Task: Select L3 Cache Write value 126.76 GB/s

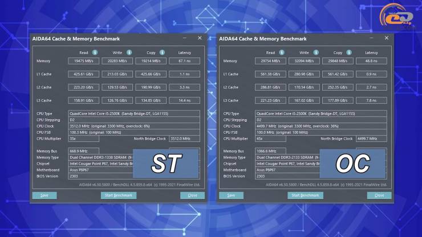Action: click(117, 101)
